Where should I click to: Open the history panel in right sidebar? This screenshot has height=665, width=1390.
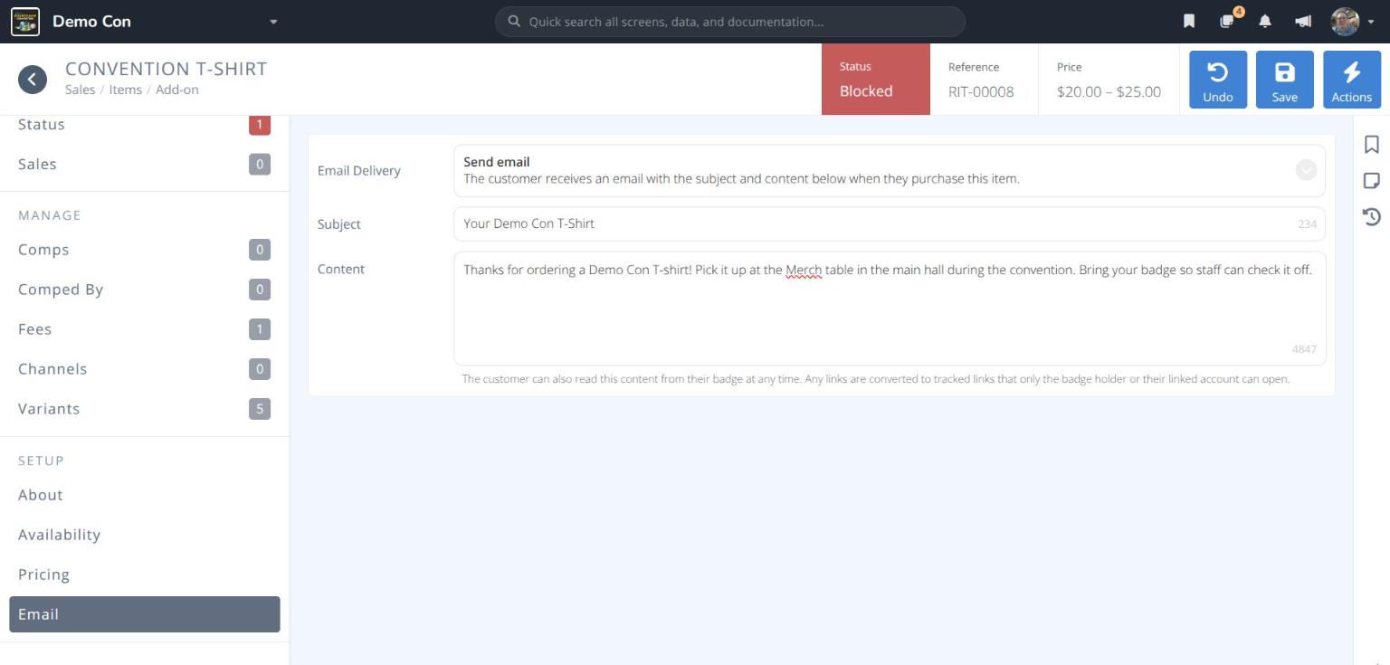[x=1372, y=217]
